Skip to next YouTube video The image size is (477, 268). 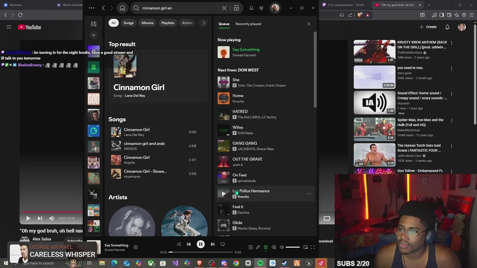40,218
